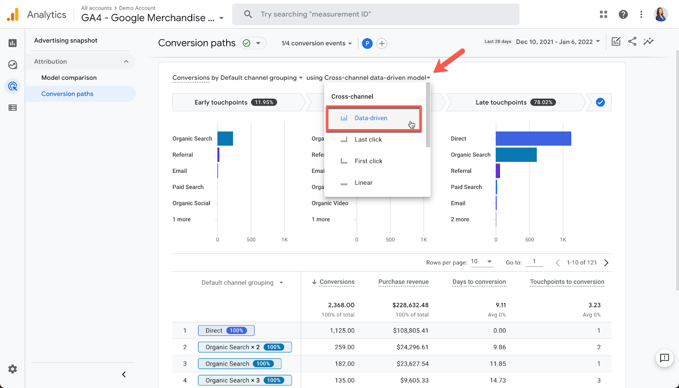Open the green report status check dropdown
The image size is (679, 388).
(253, 43)
